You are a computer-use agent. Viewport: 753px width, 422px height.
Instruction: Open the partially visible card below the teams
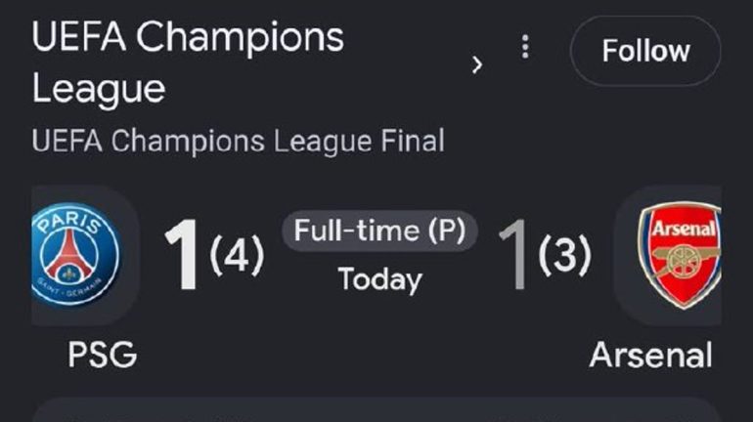(x=376, y=410)
